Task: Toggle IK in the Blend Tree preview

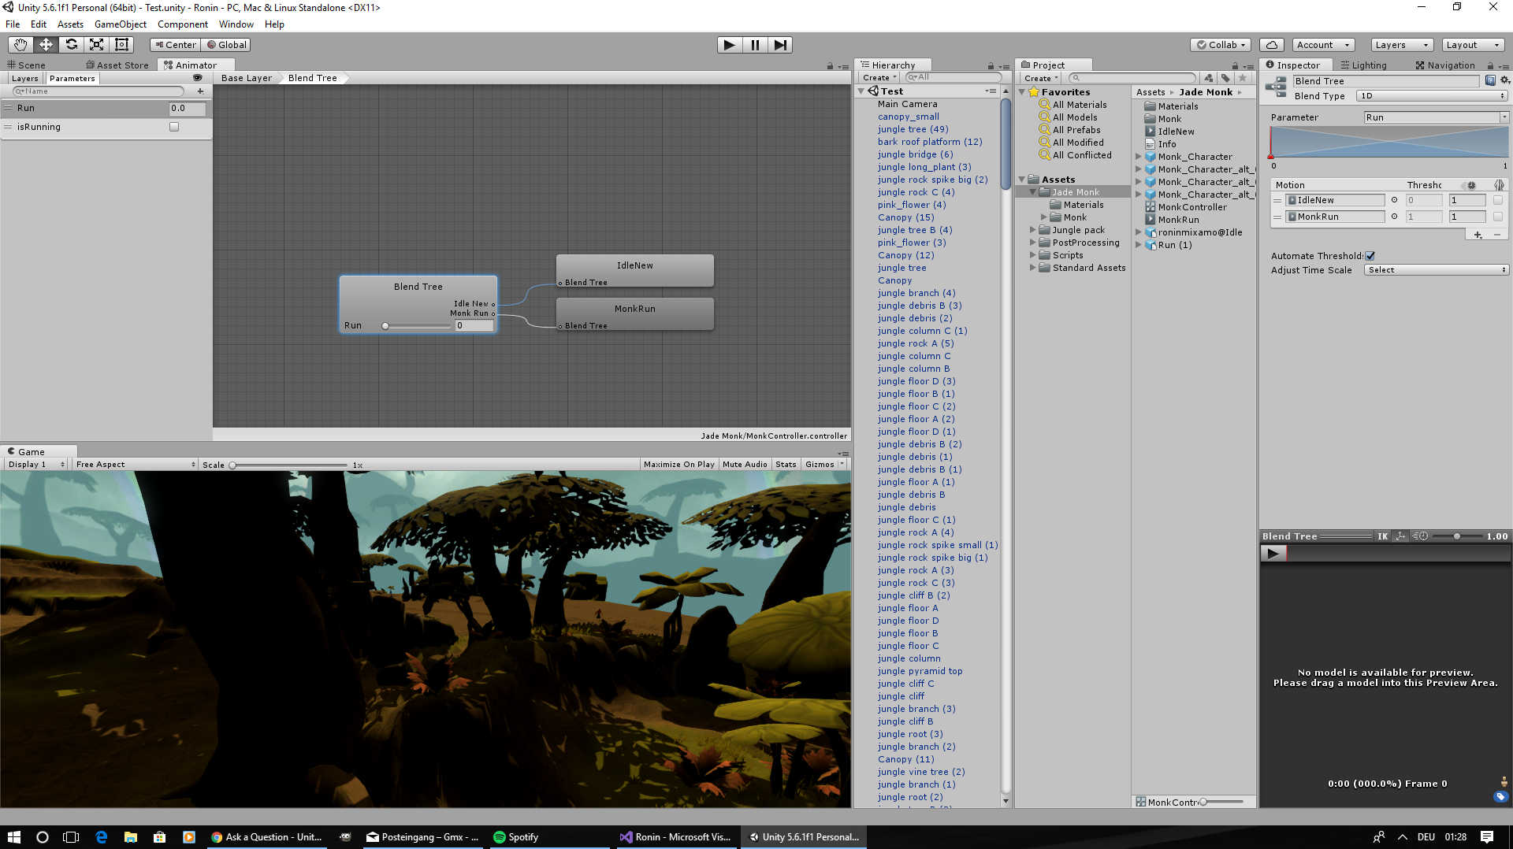Action: click(1382, 536)
